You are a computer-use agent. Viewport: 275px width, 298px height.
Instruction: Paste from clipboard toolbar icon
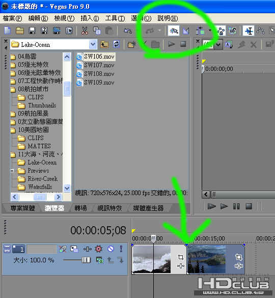(x=109, y=31)
